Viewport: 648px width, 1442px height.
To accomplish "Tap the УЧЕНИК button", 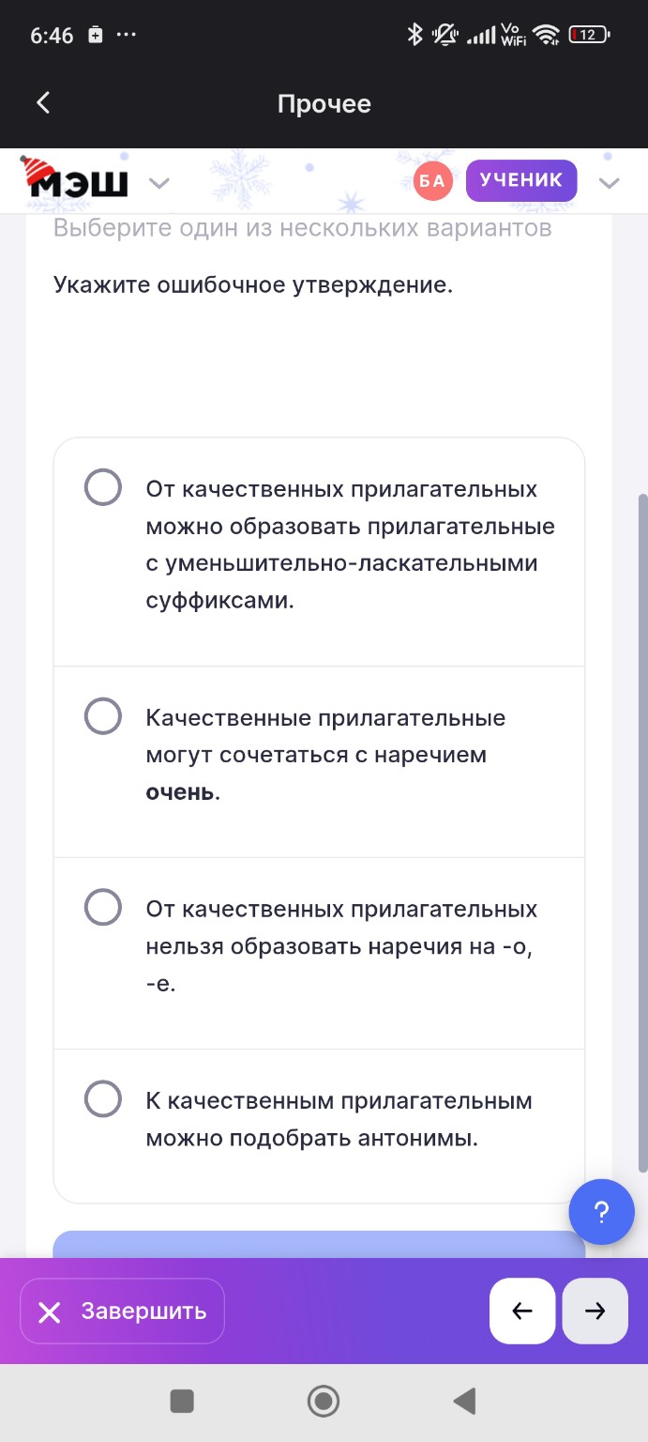I will pos(521,179).
